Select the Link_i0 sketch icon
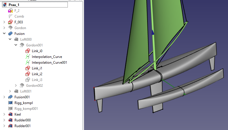Viewport: 228px width, 130px height. 28,51
